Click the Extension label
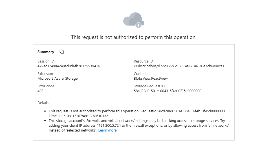The height and width of the screenshot is (147, 260). point(45,74)
